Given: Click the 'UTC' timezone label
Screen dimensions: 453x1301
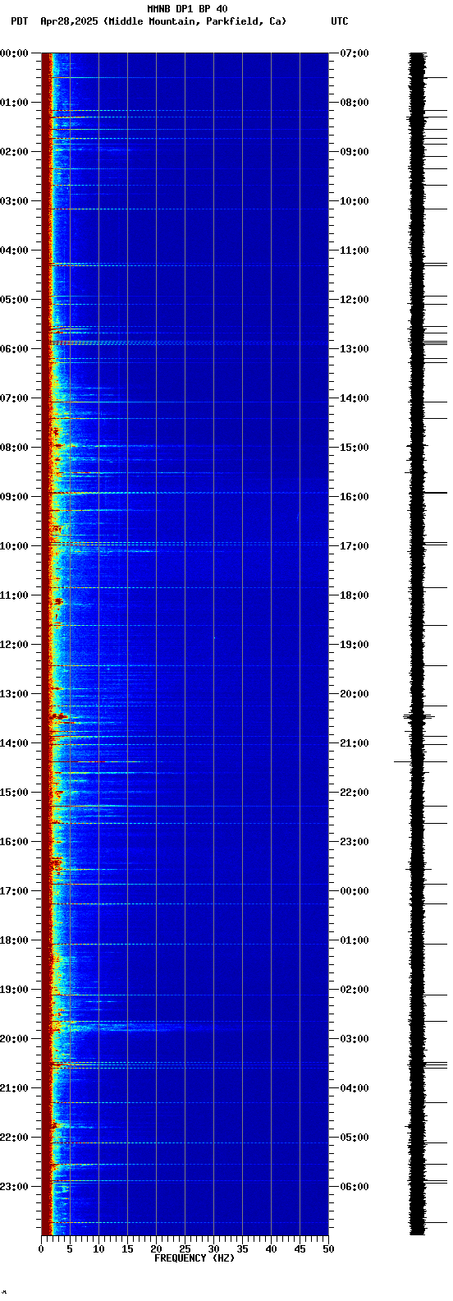Looking at the screenshot, I should 340,21.
